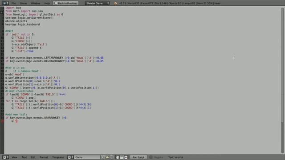Browse text datablocks with the selector icon
285x160 pixels.
70,157
